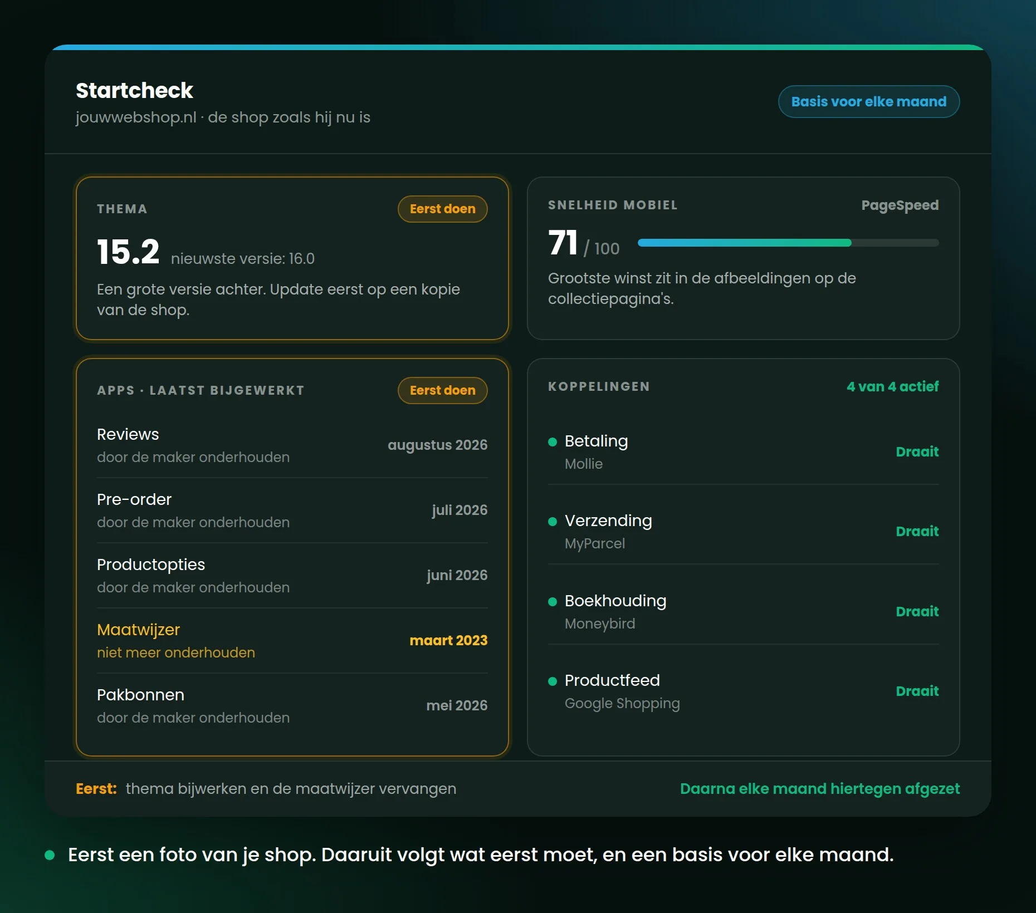
Task: Click 'Draait' status for MyParcel
Action: (x=917, y=532)
